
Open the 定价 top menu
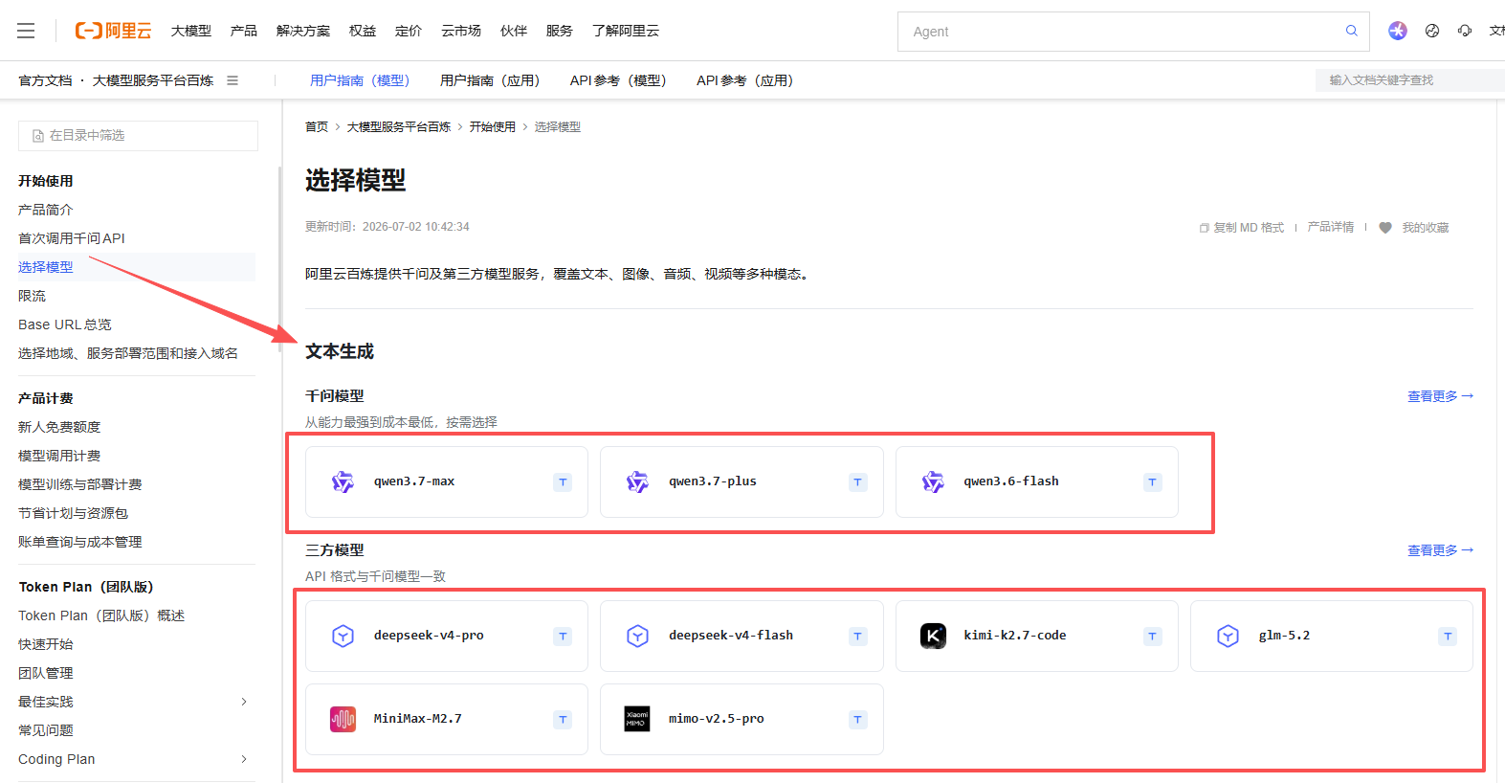(x=409, y=31)
